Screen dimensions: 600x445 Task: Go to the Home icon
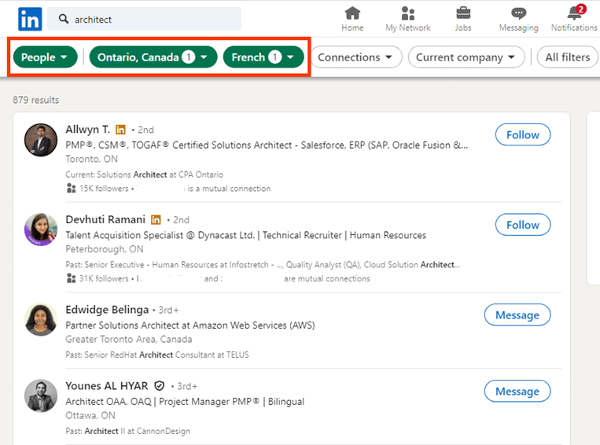coord(352,13)
